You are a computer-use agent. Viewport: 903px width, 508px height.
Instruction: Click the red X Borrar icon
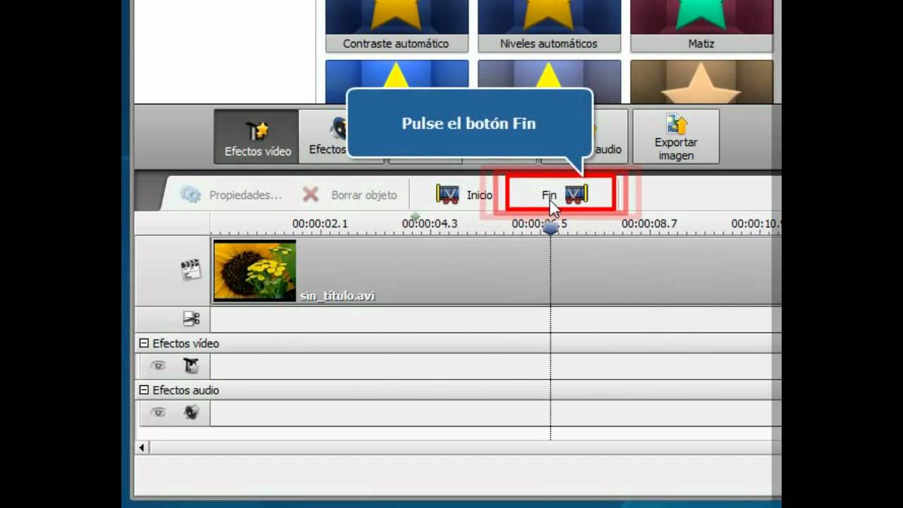coord(310,195)
